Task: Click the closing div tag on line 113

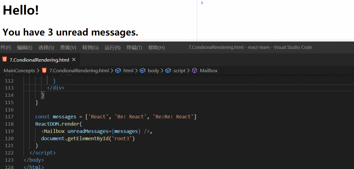Action: click(56, 88)
